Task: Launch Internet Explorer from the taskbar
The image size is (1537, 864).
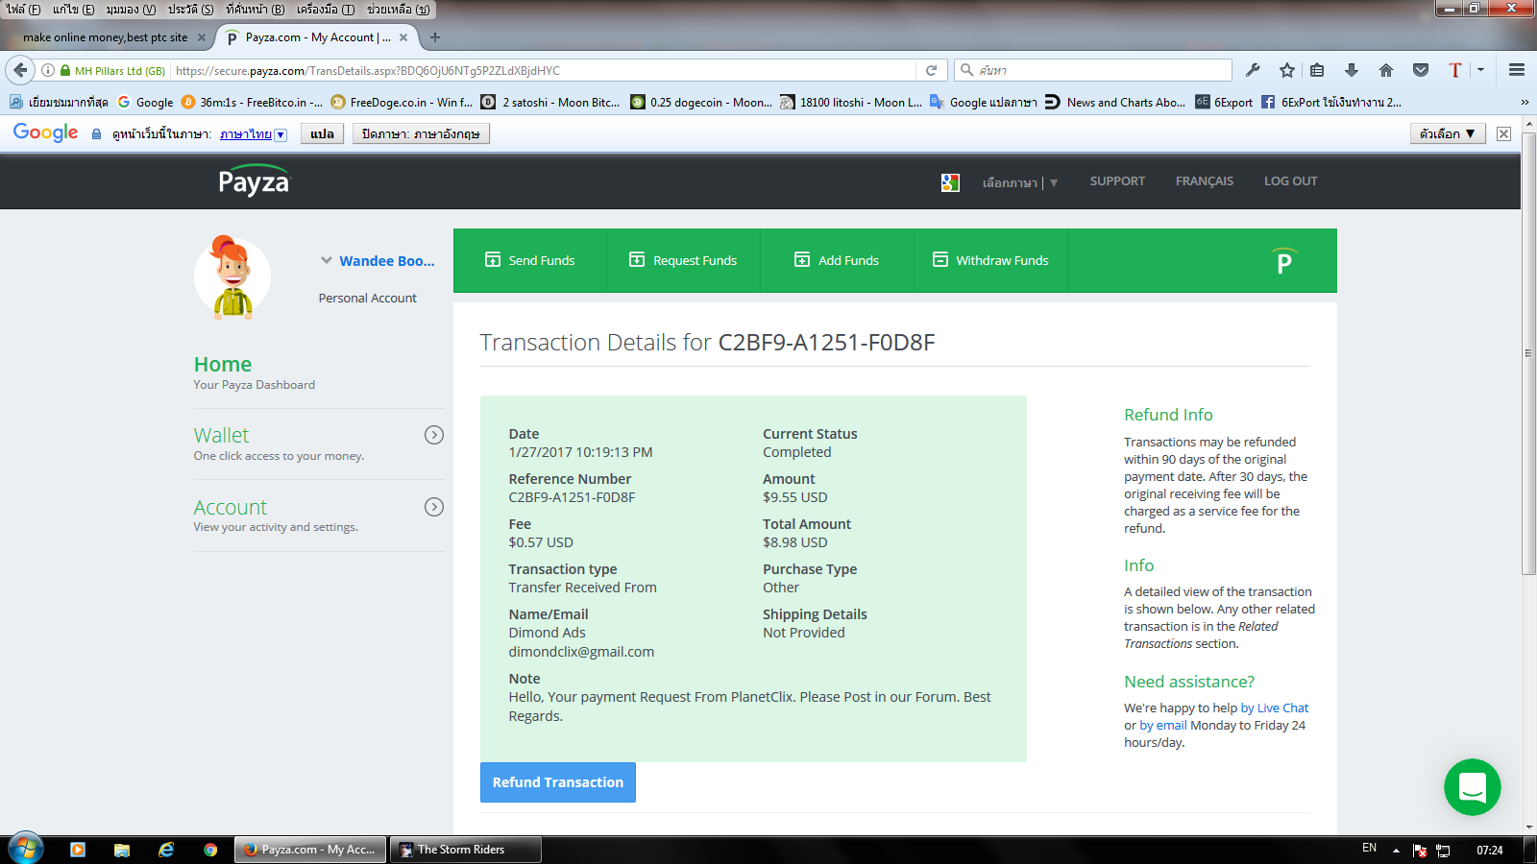Action: (x=166, y=850)
